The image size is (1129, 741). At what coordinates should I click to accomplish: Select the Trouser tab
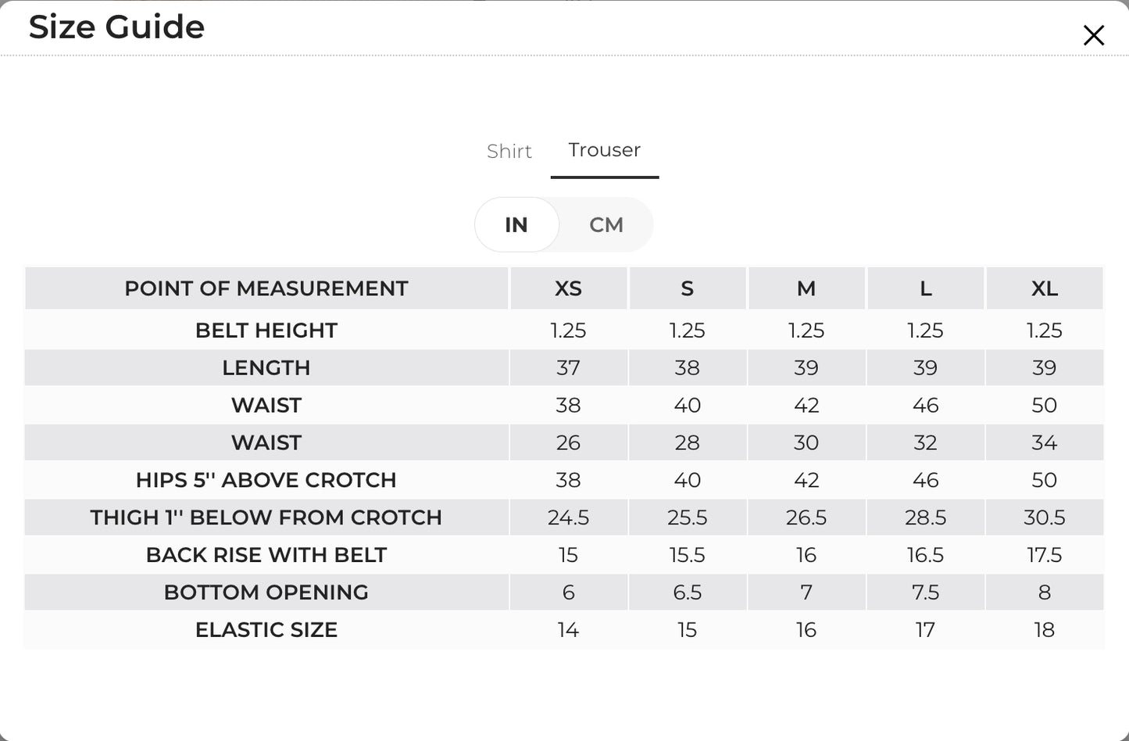point(605,150)
